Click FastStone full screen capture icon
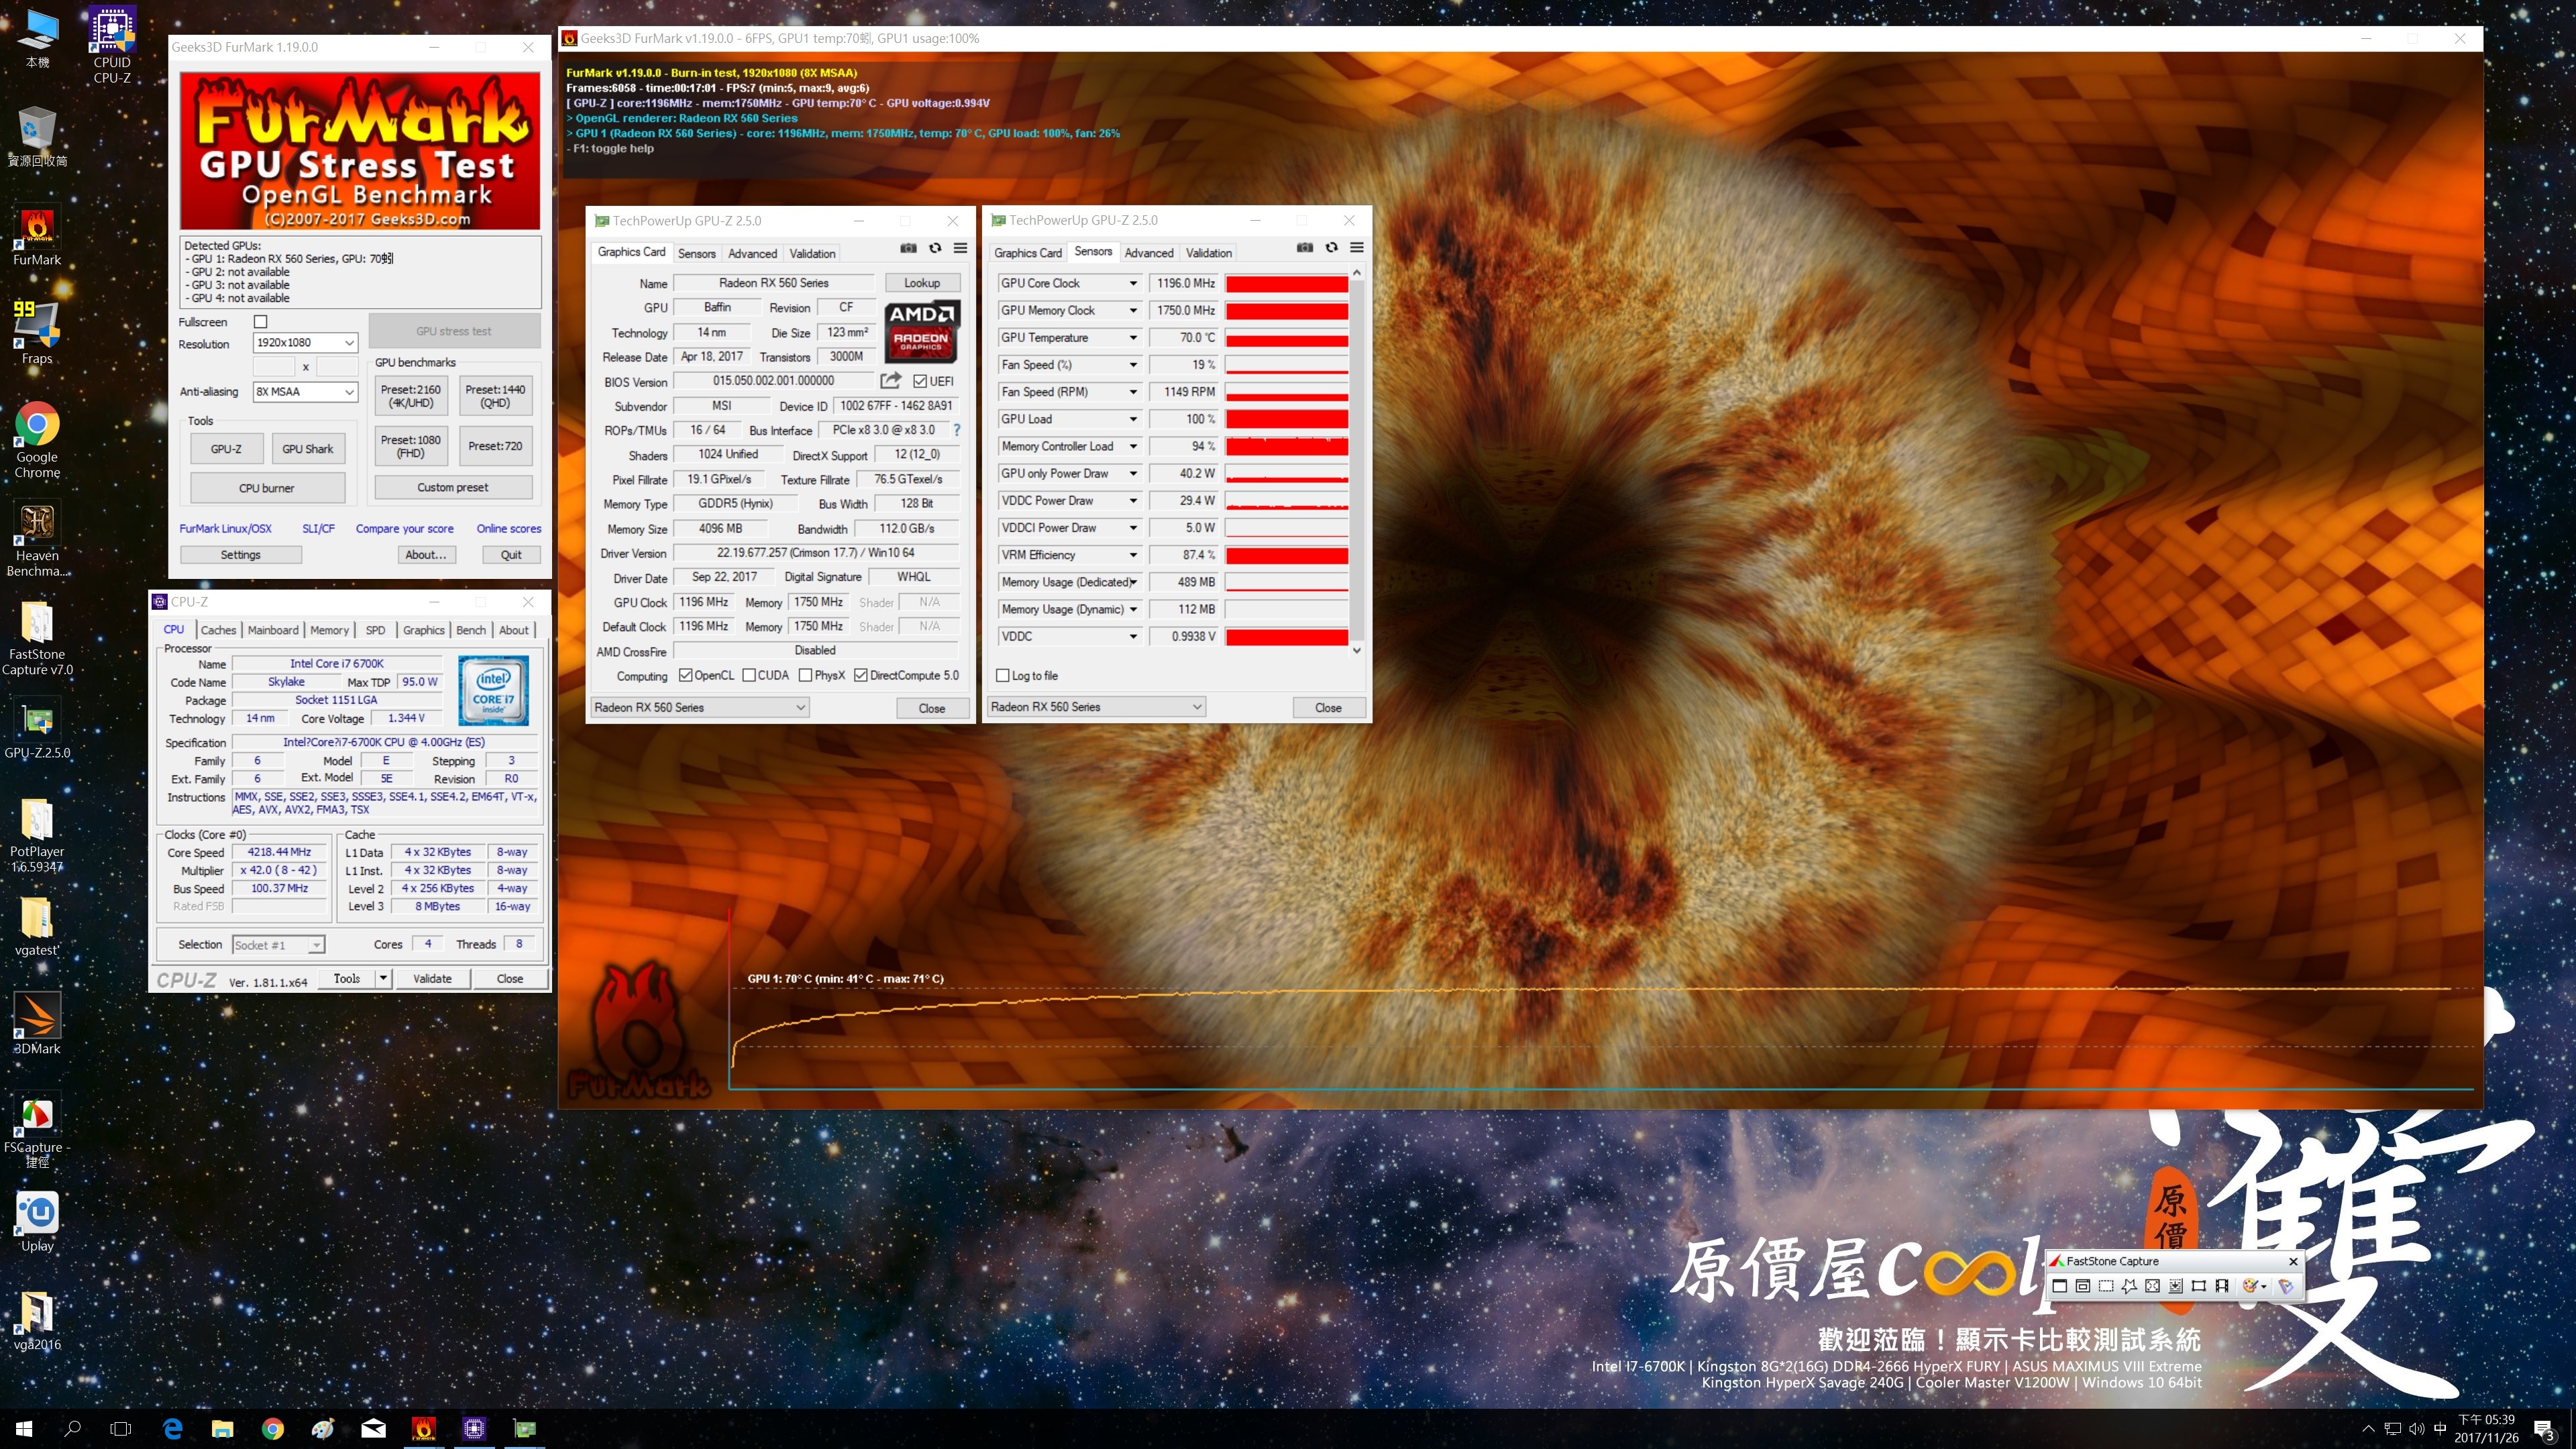This screenshot has height=1449, width=2576. (x=2152, y=1286)
